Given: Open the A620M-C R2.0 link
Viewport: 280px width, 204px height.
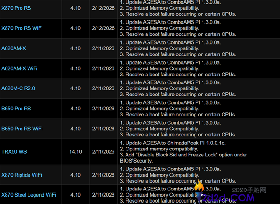Looking at the screenshot, I should click(x=18, y=88).
